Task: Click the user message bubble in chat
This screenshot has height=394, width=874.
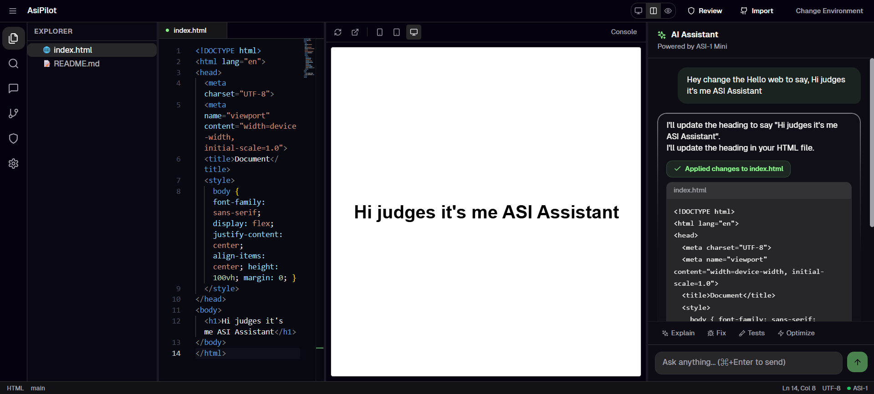Action: pyautogui.click(x=769, y=86)
